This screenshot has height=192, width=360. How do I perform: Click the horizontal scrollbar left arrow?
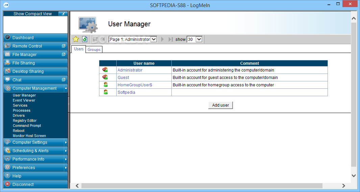point(77,186)
